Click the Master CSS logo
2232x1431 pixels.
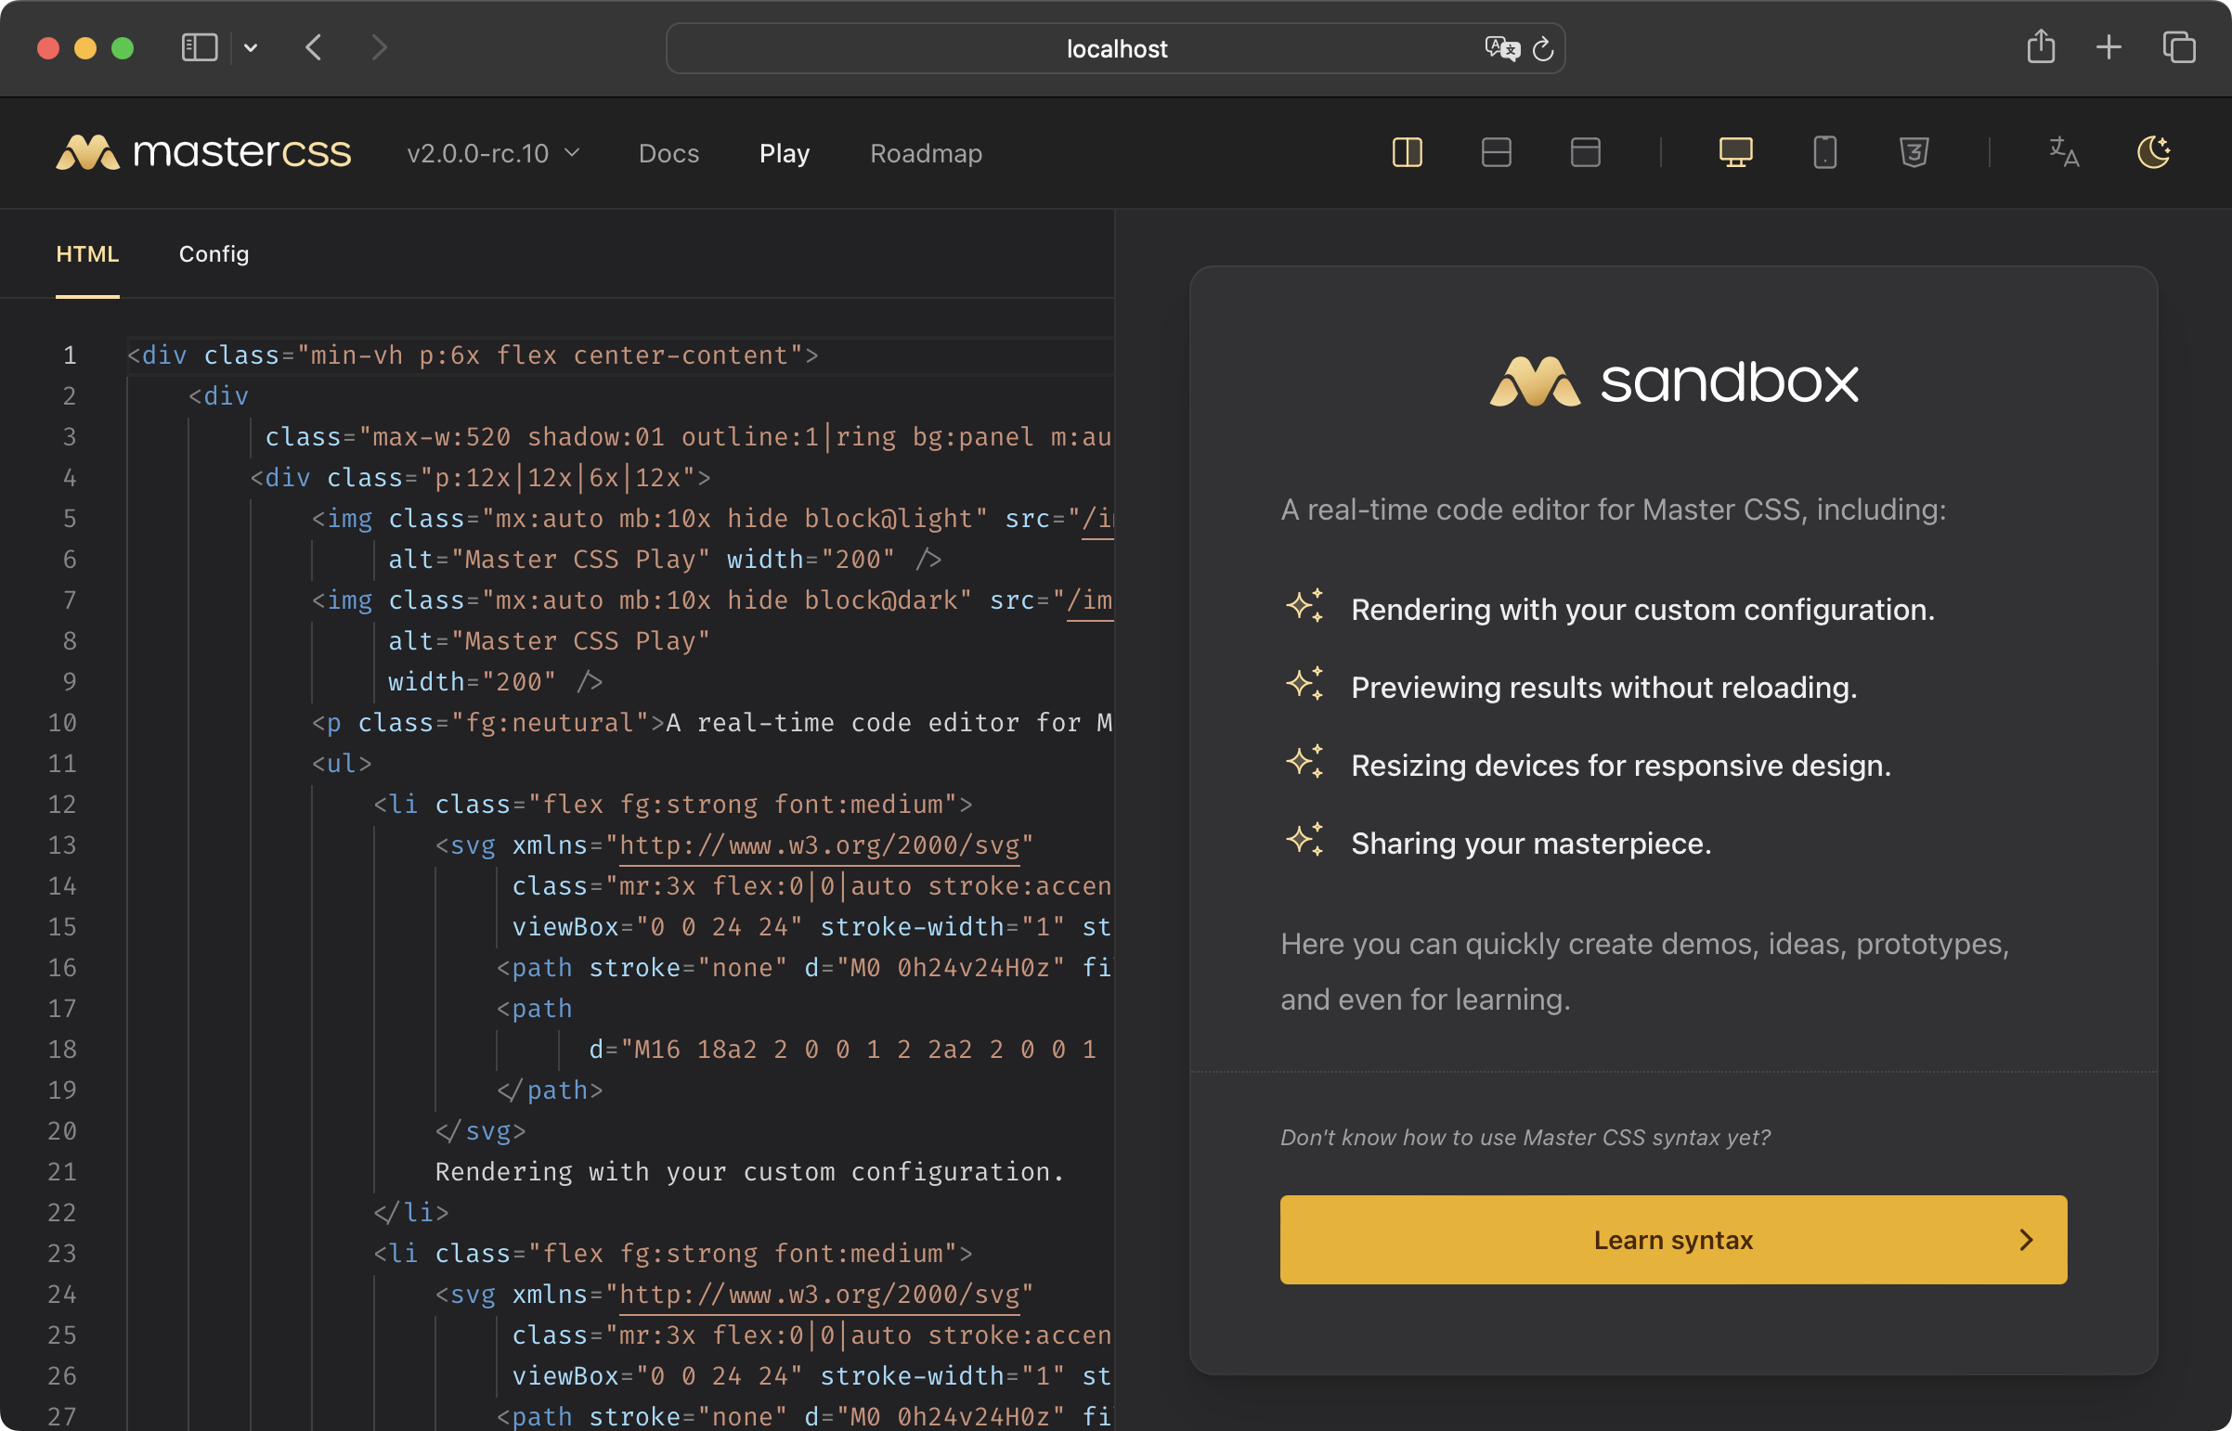(x=203, y=152)
